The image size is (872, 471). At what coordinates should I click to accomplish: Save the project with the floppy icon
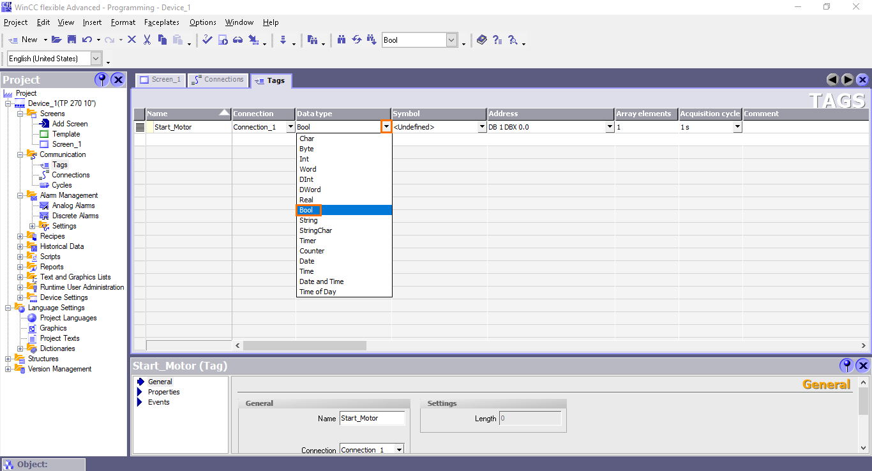71,40
